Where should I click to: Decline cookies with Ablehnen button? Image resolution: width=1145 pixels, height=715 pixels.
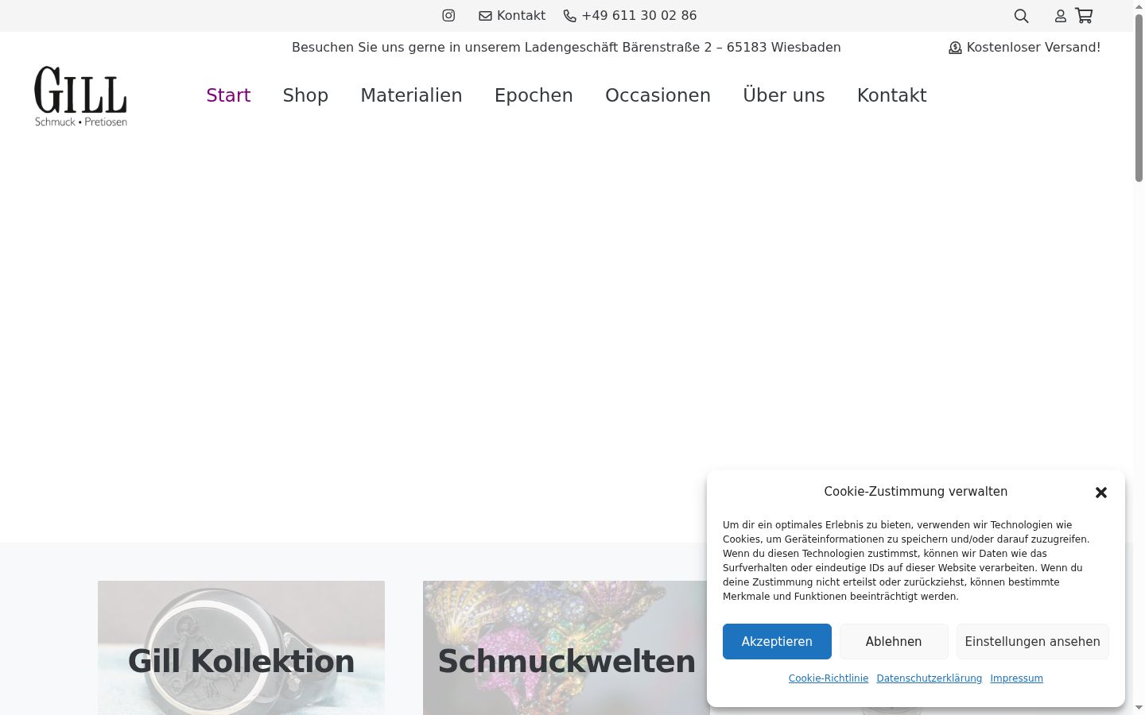click(894, 641)
